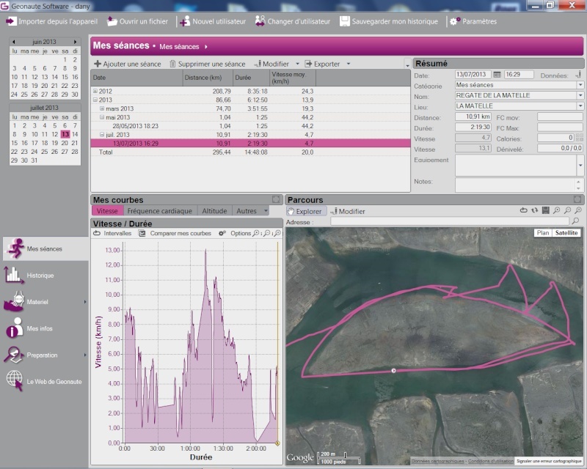Click Importer depuis l'appareil icon
Viewport: 587px width, 469px height.
(11, 21)
